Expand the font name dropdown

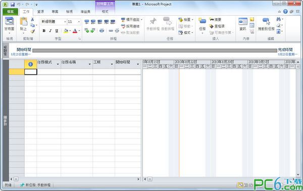[65, 22]
